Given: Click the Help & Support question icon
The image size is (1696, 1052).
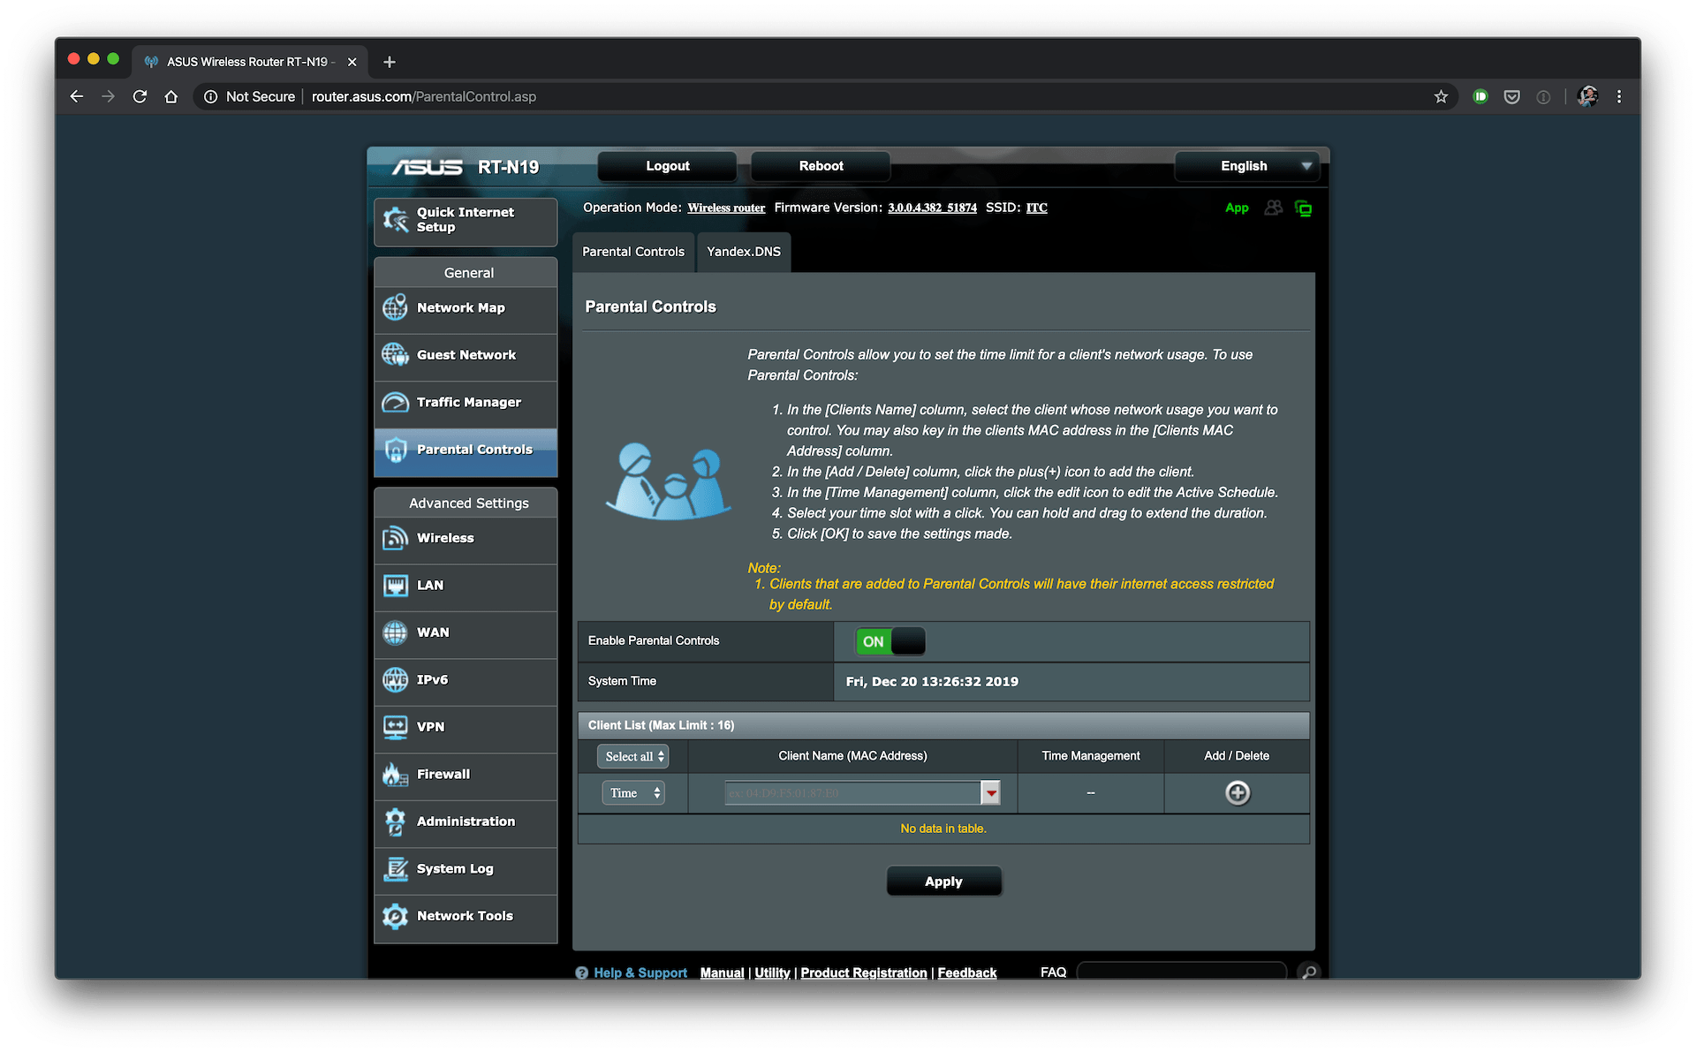Looking at the screenshot, I should 581,973.
